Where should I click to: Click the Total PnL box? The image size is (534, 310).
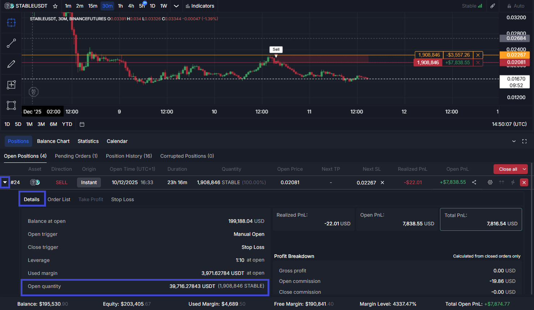coord(481,219)
